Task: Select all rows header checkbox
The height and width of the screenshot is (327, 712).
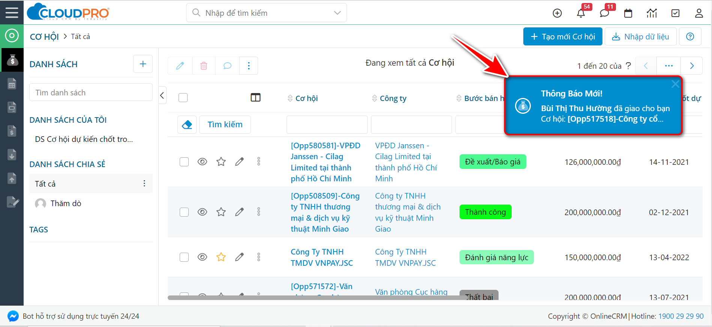Action: 183,98
